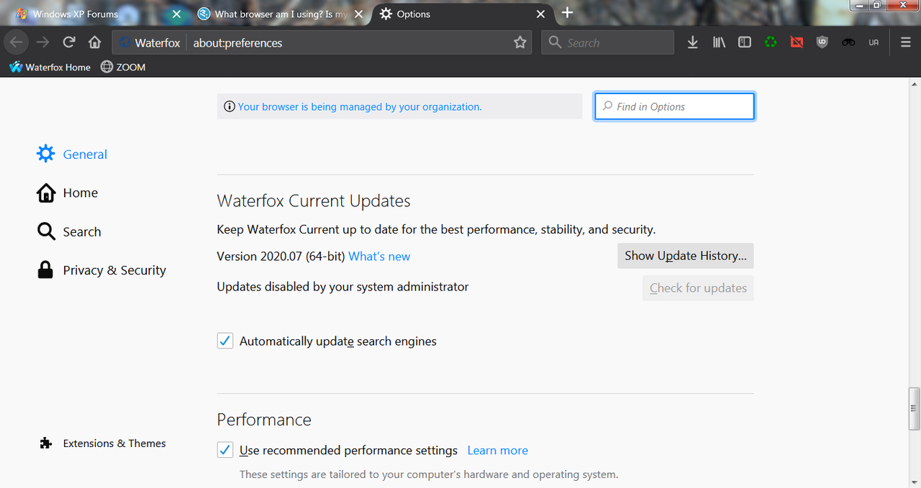Open the hamburger application menu
The image size is (921, 488).
point(906,42)
